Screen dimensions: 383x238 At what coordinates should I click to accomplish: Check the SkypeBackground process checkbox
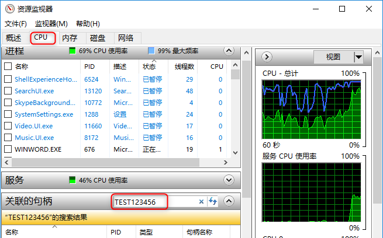[x=8, y=102]
